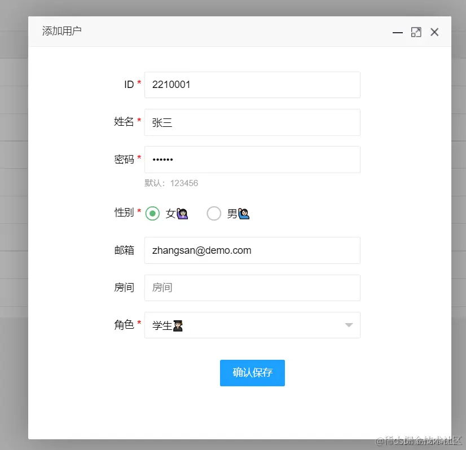The image size is (466, 450).
Task: Select the 男 gender radio button
Action: (214, 214)
